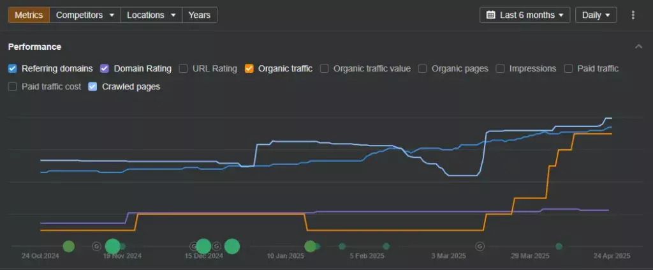The height and width of the screenshot is (270, 653).
Task: Click the 3 Mar 2025 axis label
Action: pyautogui.click(x=448, y=256)
